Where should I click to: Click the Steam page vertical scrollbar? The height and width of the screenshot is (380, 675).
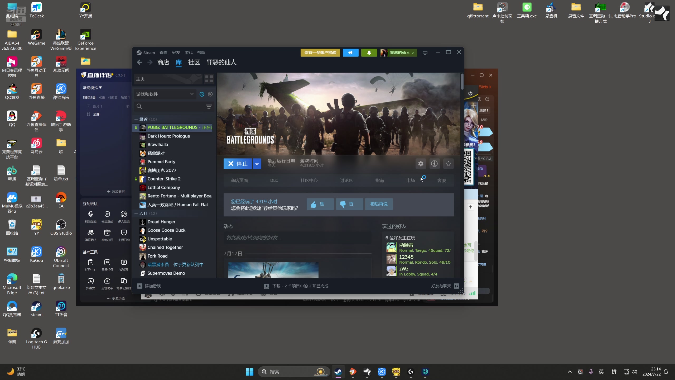click(x=462, y=81)
